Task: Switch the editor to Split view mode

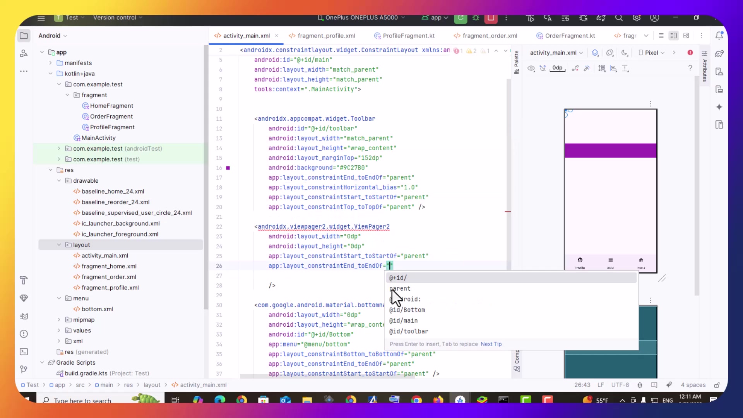Action: [x=674, y=36]
